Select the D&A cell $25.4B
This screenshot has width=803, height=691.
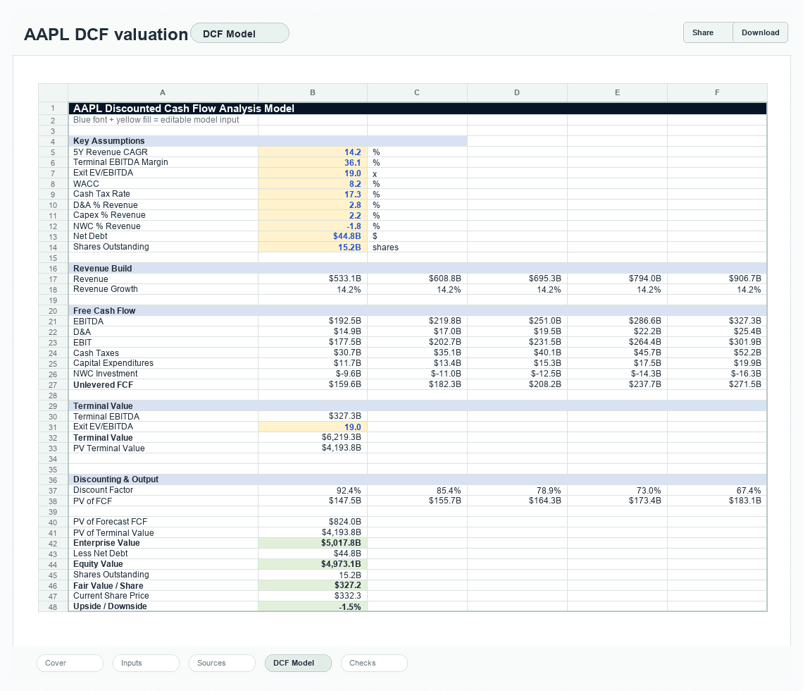[717, 331]
